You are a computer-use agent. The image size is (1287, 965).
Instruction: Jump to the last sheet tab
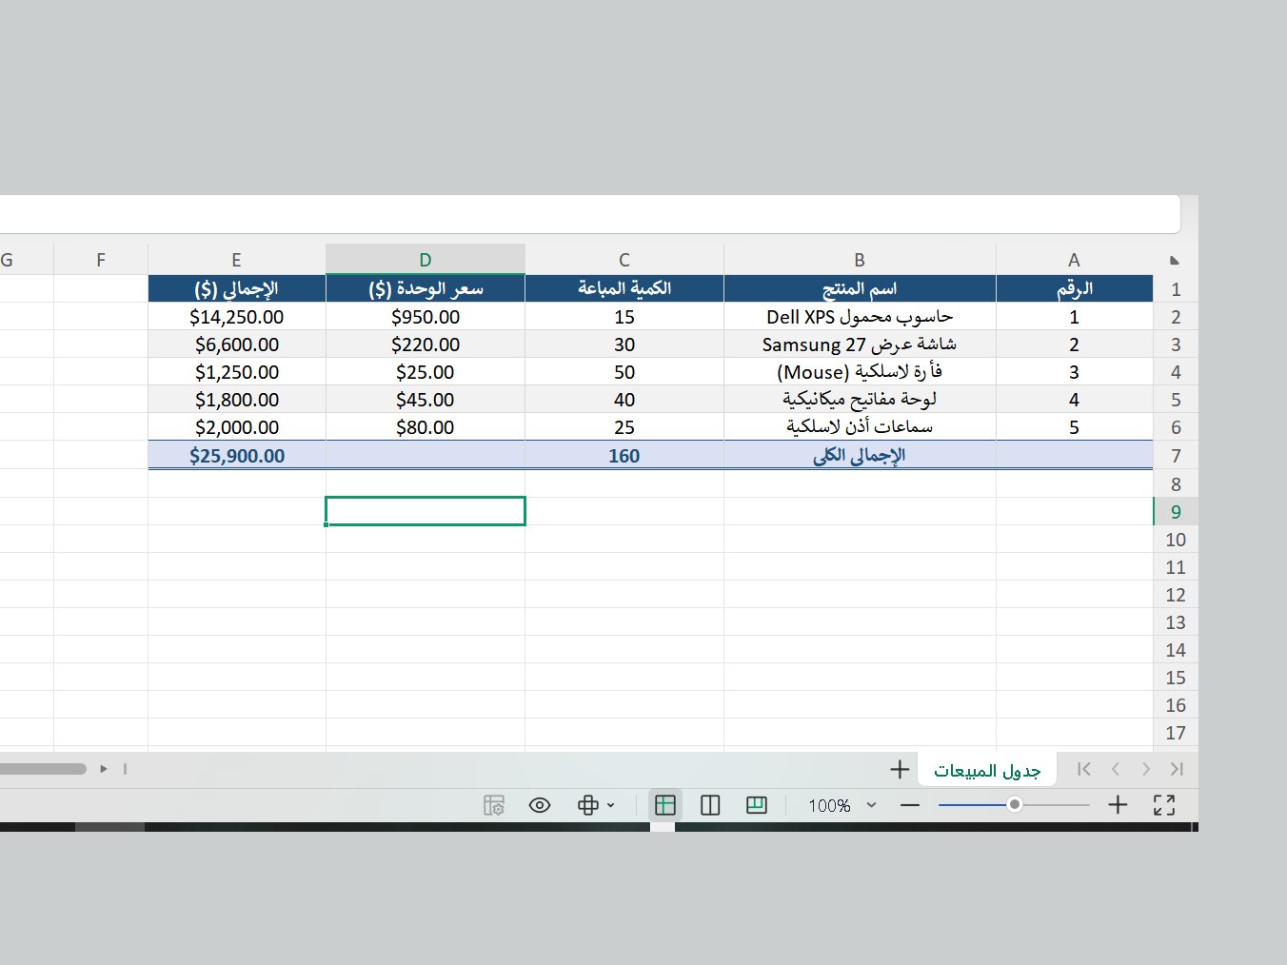(x=1084, y=769)
